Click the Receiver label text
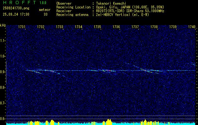Screen dimensions: 198x125 [x=64, y=11]
